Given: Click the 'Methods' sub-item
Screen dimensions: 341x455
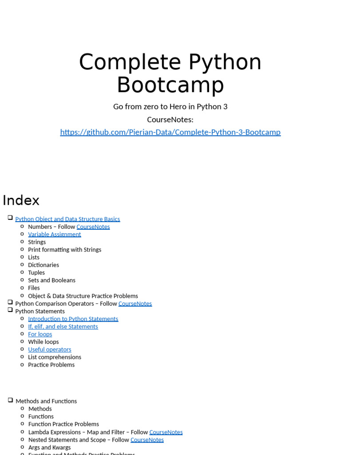Looking at the screenshot, I should (40, 409).
